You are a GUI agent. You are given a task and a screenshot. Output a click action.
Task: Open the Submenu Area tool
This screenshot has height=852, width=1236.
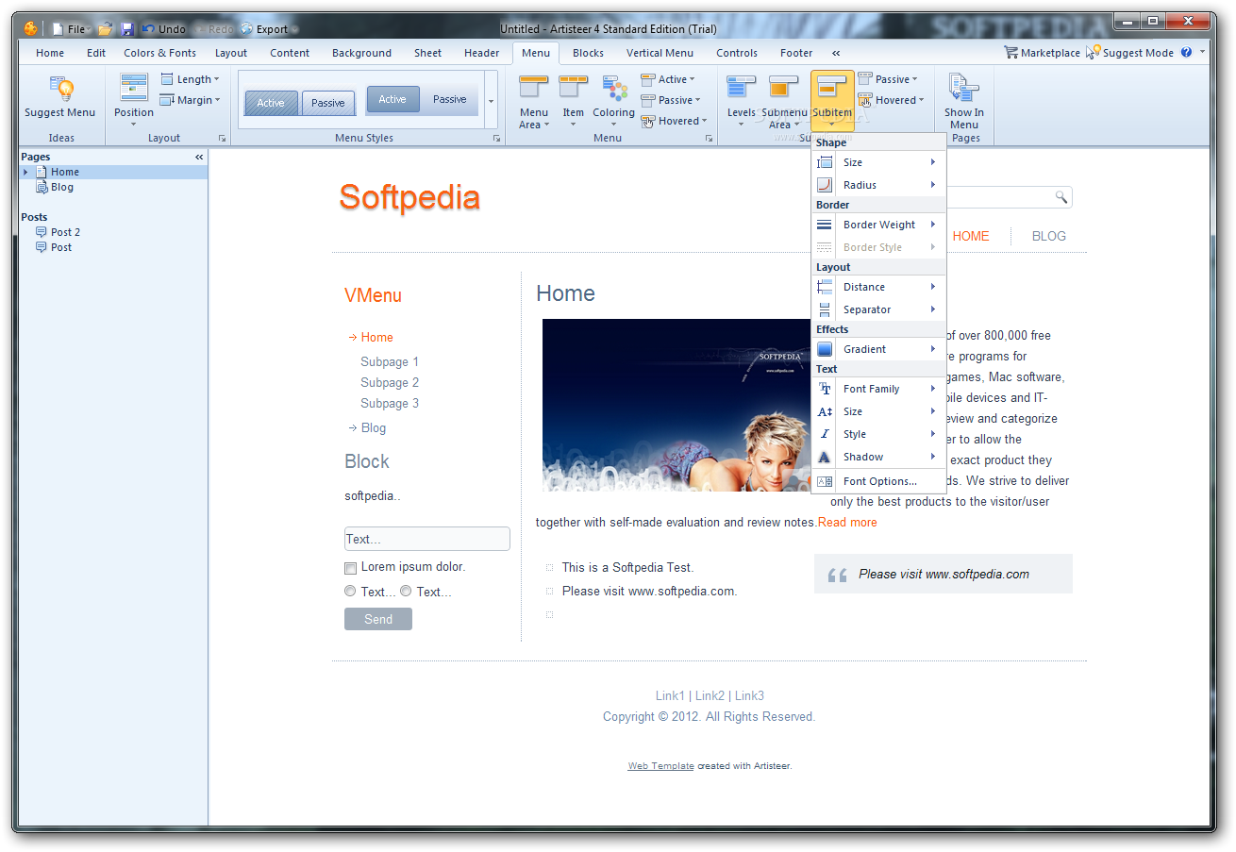(783, 102)
